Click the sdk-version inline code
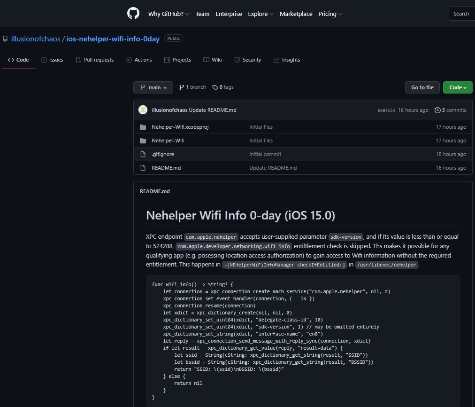The height and width of the screenshot is (407, 475). pyautogui.click(x=346, y=237)
